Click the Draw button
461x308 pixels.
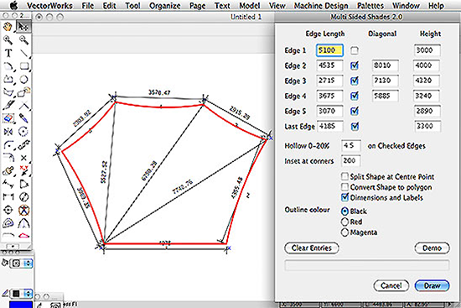[432, 285]
